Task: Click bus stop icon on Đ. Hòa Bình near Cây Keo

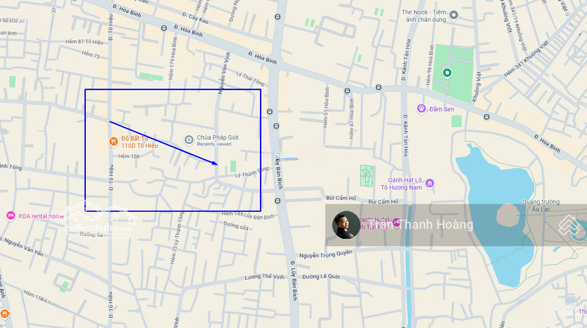Action: (164, 28)
